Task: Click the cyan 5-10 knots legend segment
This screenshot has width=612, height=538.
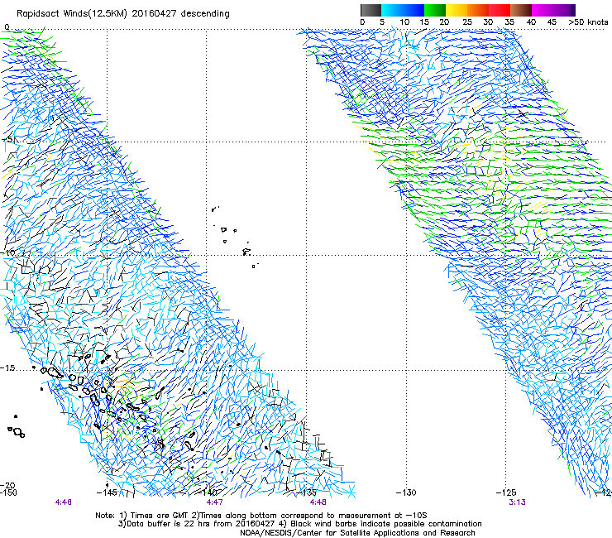Action: click(392, 10)
